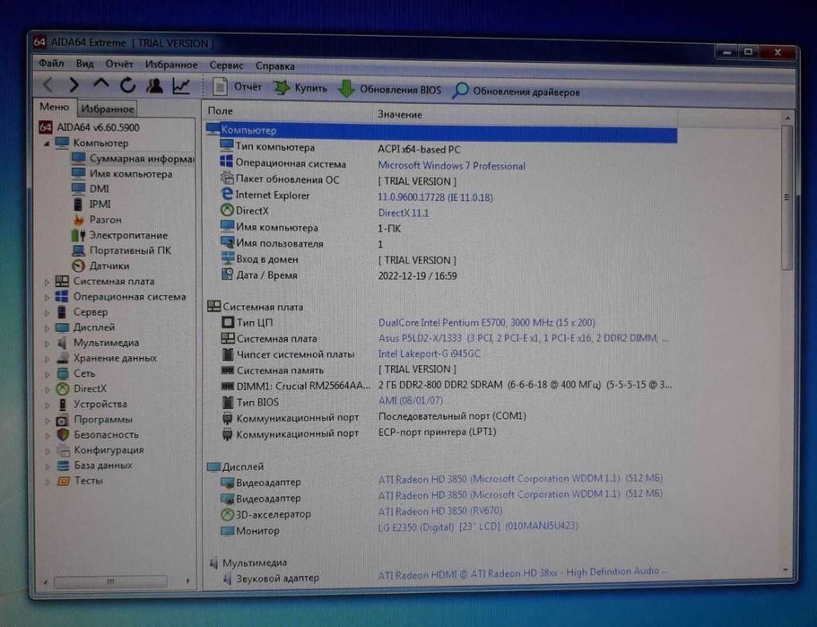Open the Сервис menu

(226, 65)
